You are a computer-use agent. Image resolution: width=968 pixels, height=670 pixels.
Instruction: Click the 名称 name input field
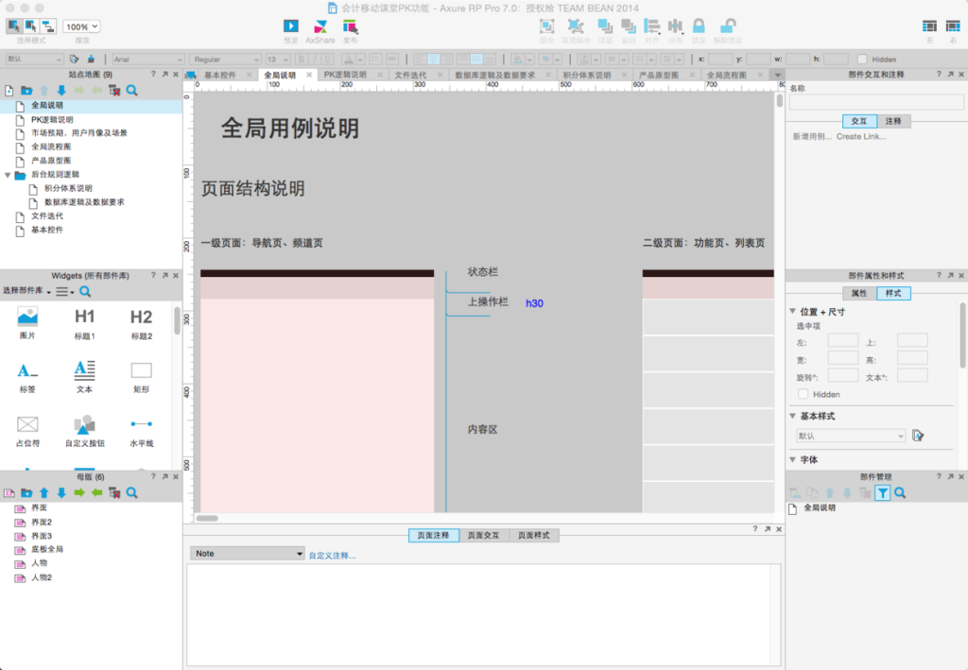(876, 102)
